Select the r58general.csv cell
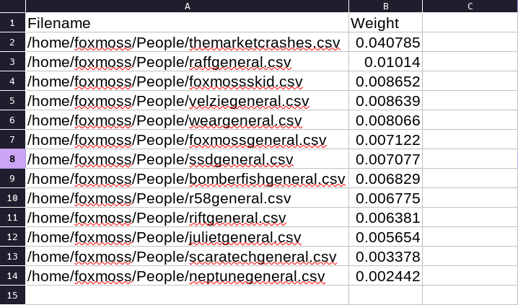 coord(187,198)
